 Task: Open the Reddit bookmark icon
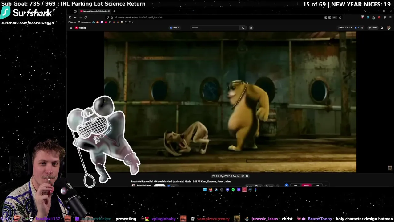[98, 22]
